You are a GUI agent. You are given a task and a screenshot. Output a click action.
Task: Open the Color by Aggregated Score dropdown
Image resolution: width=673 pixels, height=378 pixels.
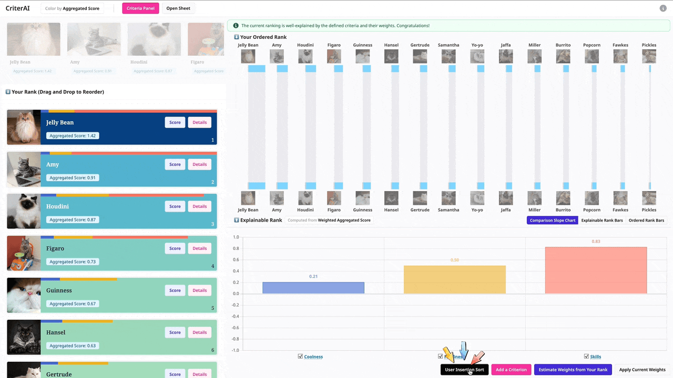(x=72, y=8)
